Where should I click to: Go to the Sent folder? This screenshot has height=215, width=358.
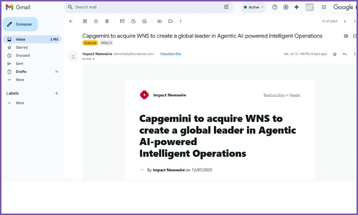pos(19,64)
